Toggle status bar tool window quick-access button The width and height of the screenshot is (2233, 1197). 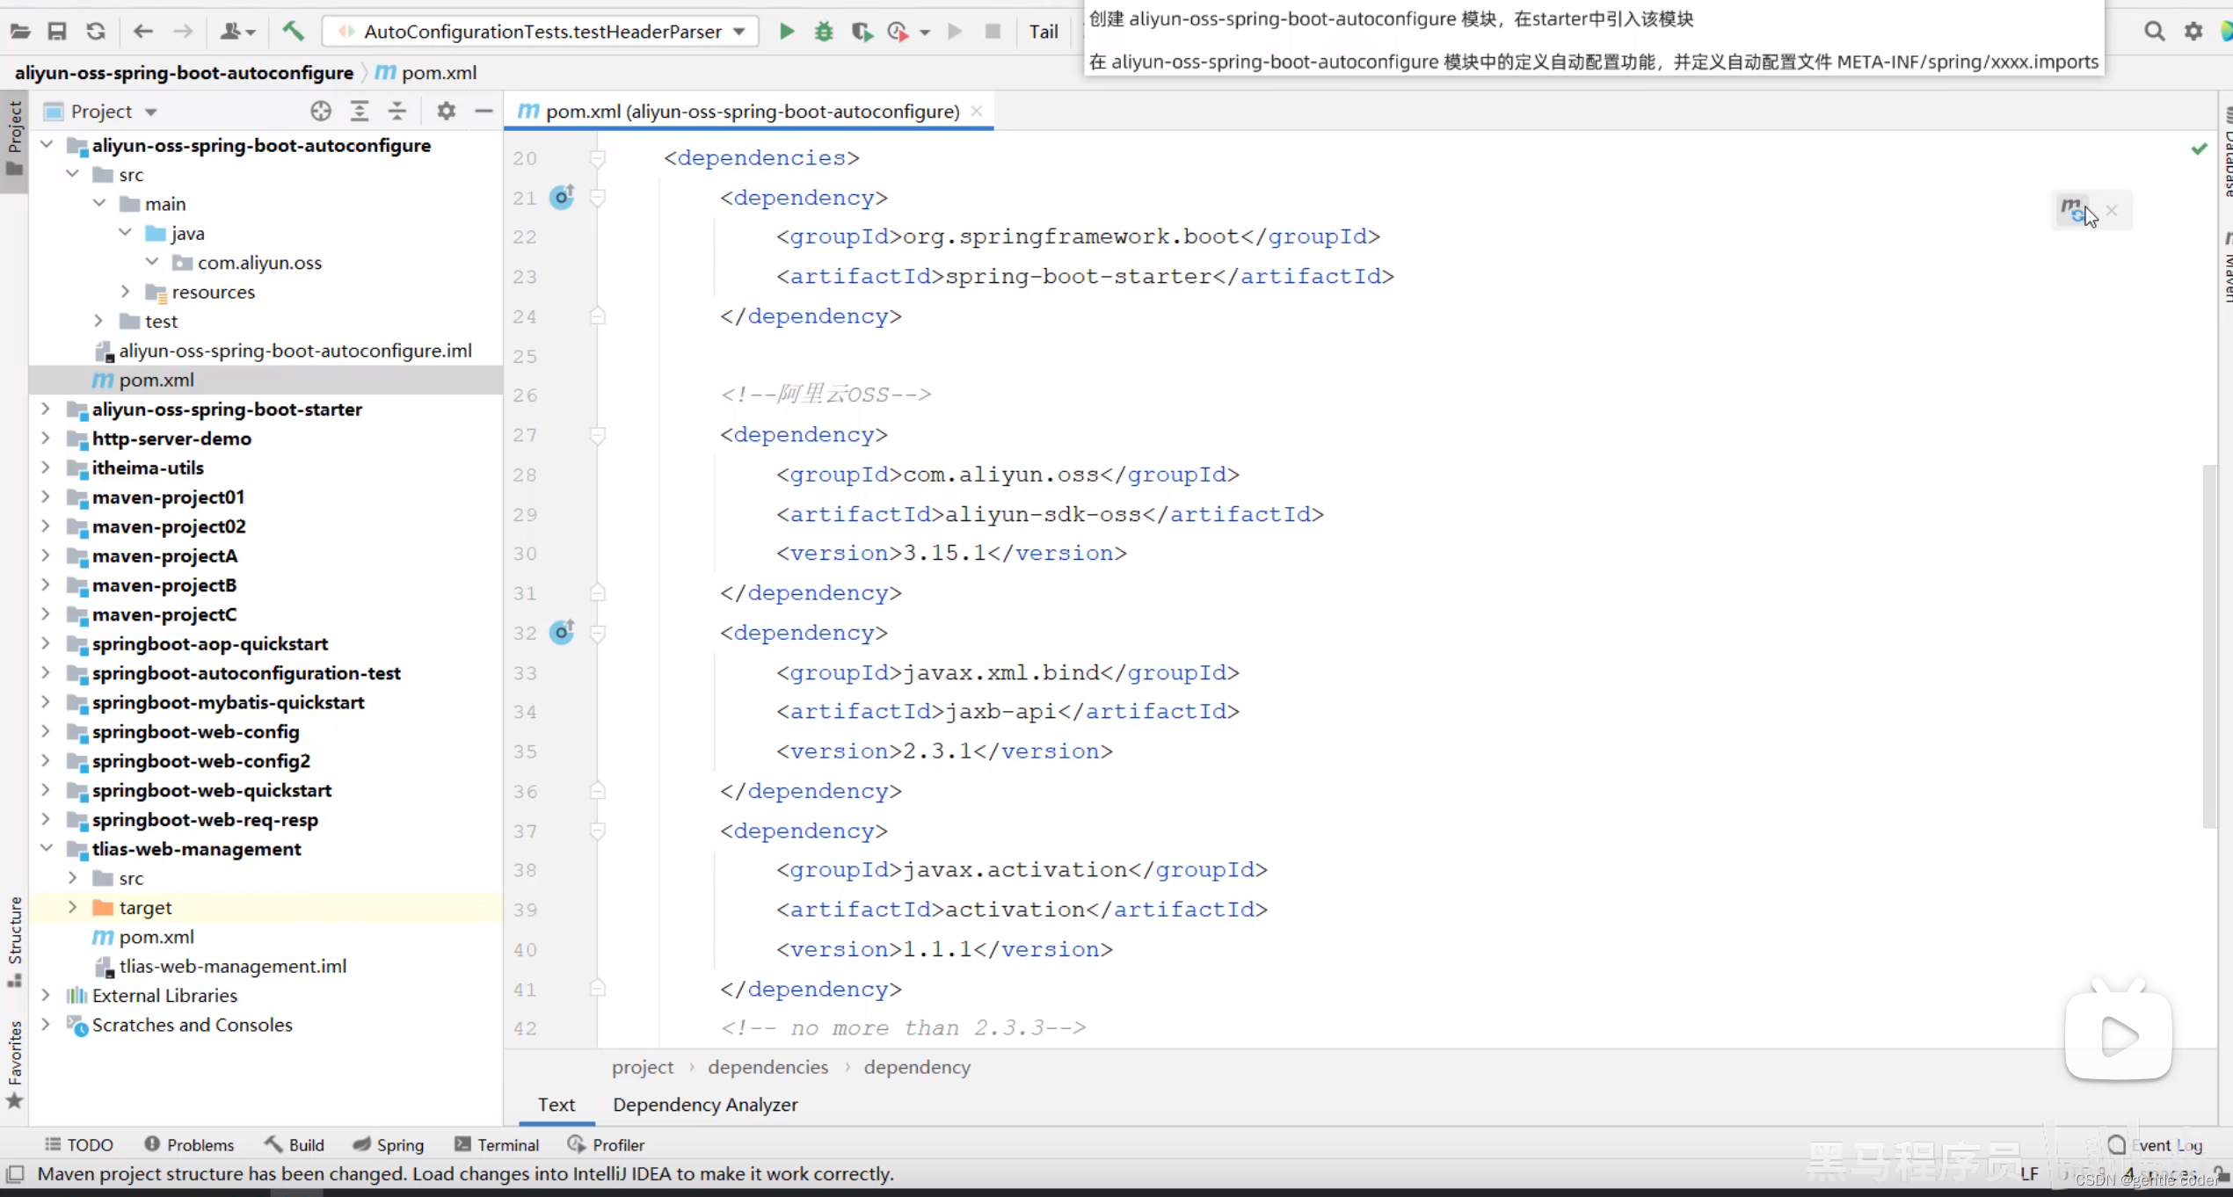pyautogui.click(x=15, y=1174)
